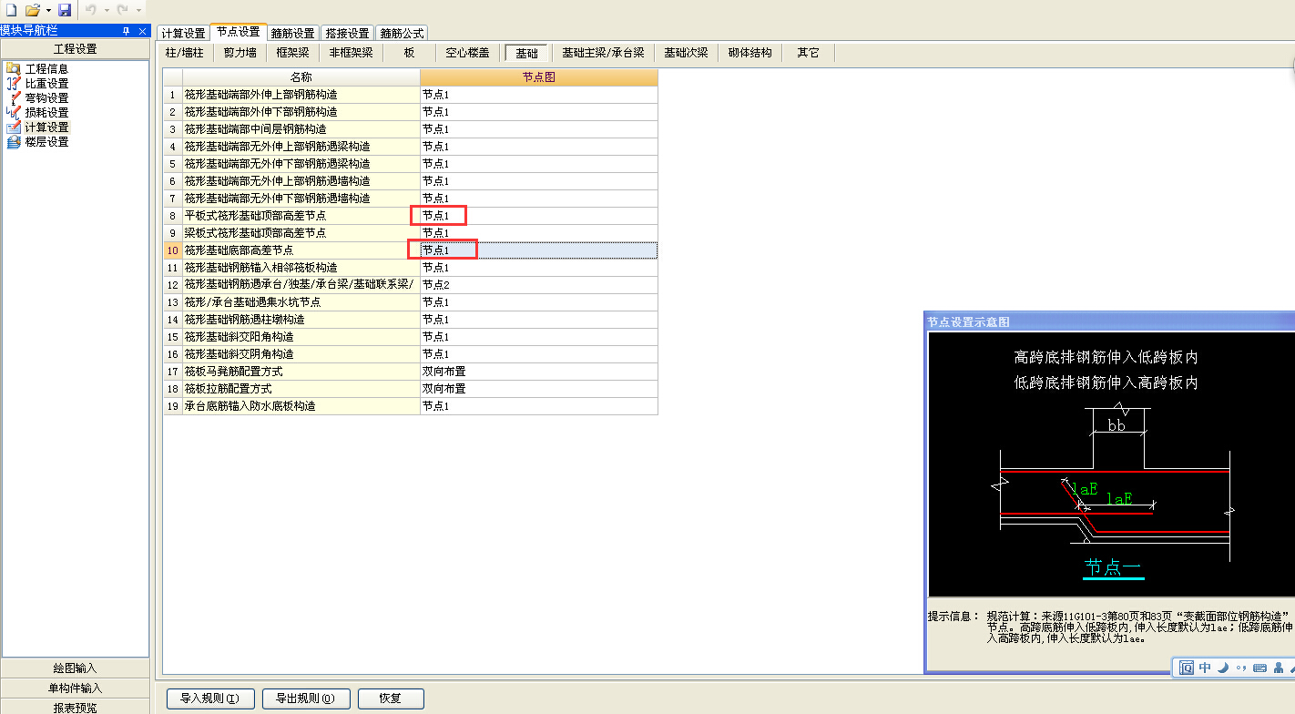Pin the 模块导航栏 panel

tap(127, 31)
